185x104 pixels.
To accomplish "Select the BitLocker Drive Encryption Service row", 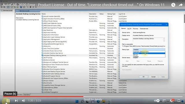I will click(80, 69).
